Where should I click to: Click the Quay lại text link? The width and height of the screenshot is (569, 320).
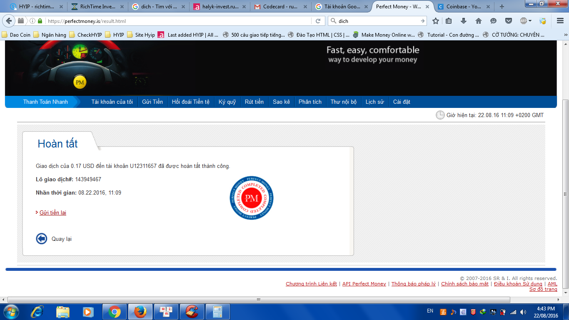62,239
